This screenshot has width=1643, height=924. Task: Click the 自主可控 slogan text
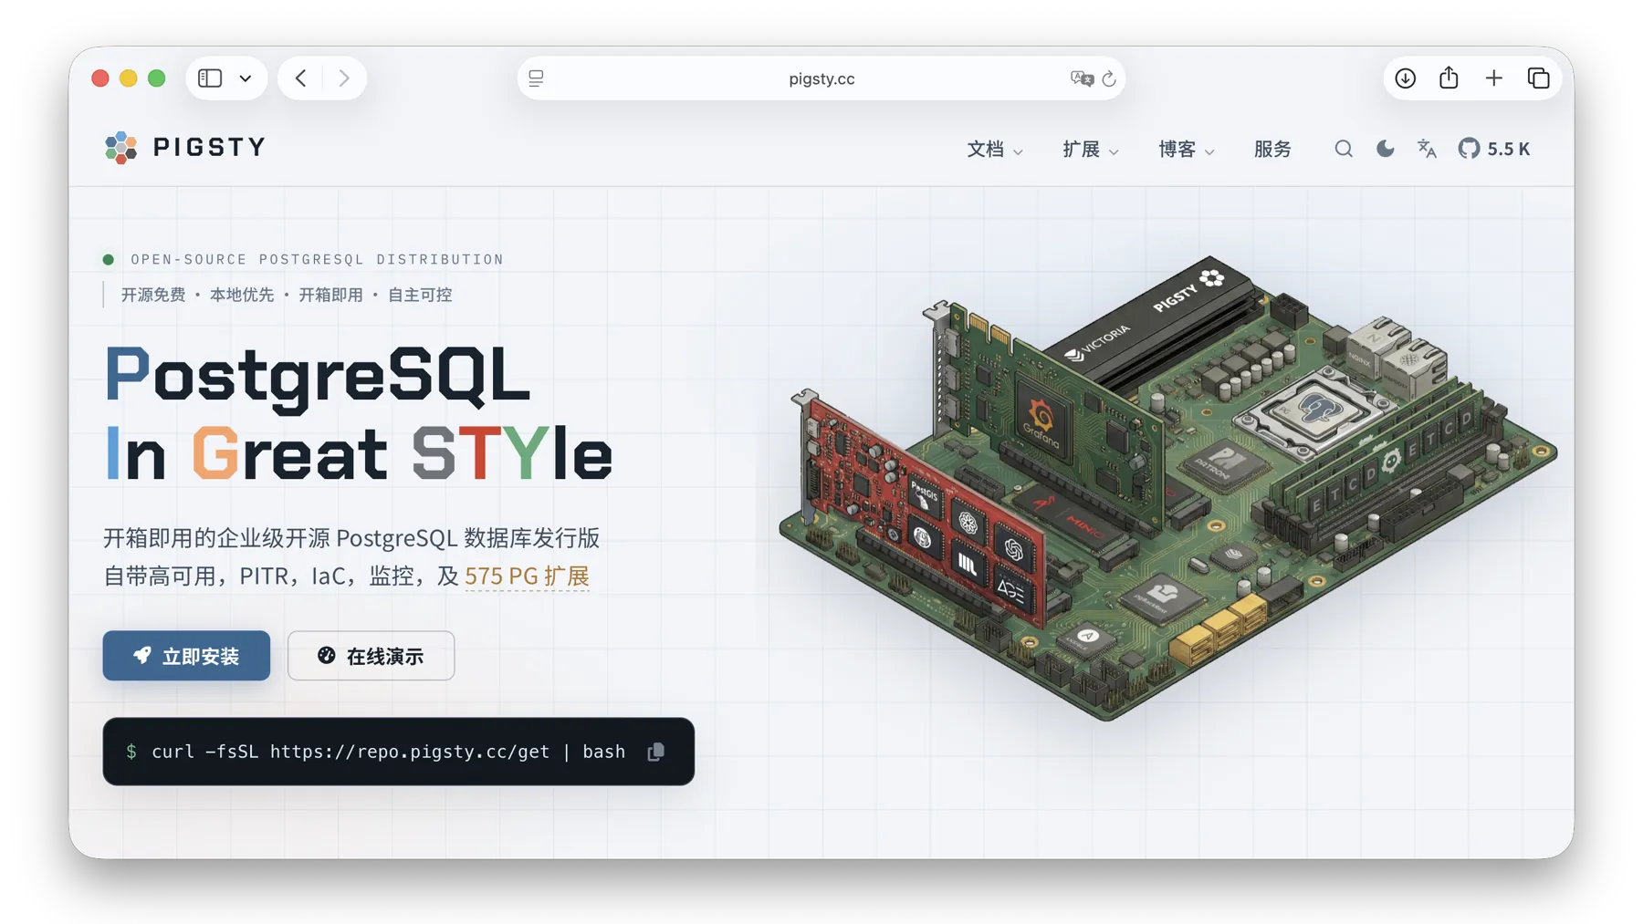click(x=420, y=295)
